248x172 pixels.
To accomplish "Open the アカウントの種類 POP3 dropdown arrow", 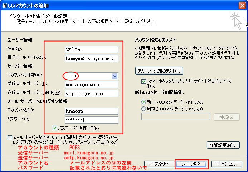I will (115, 76).
